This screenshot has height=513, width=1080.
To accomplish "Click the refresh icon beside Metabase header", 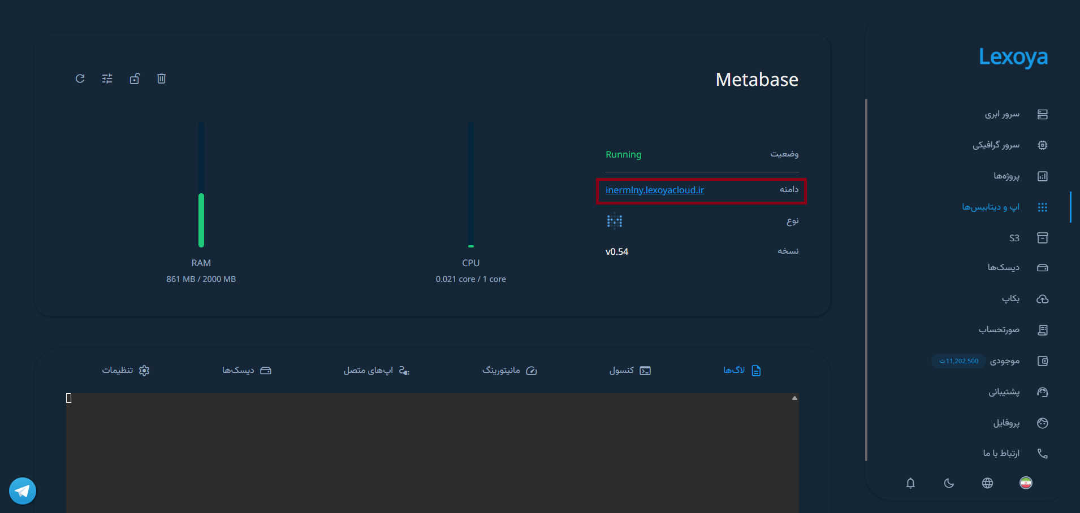I will (x=80, y=79).
